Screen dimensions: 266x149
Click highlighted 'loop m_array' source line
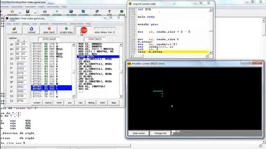point(173,52)
